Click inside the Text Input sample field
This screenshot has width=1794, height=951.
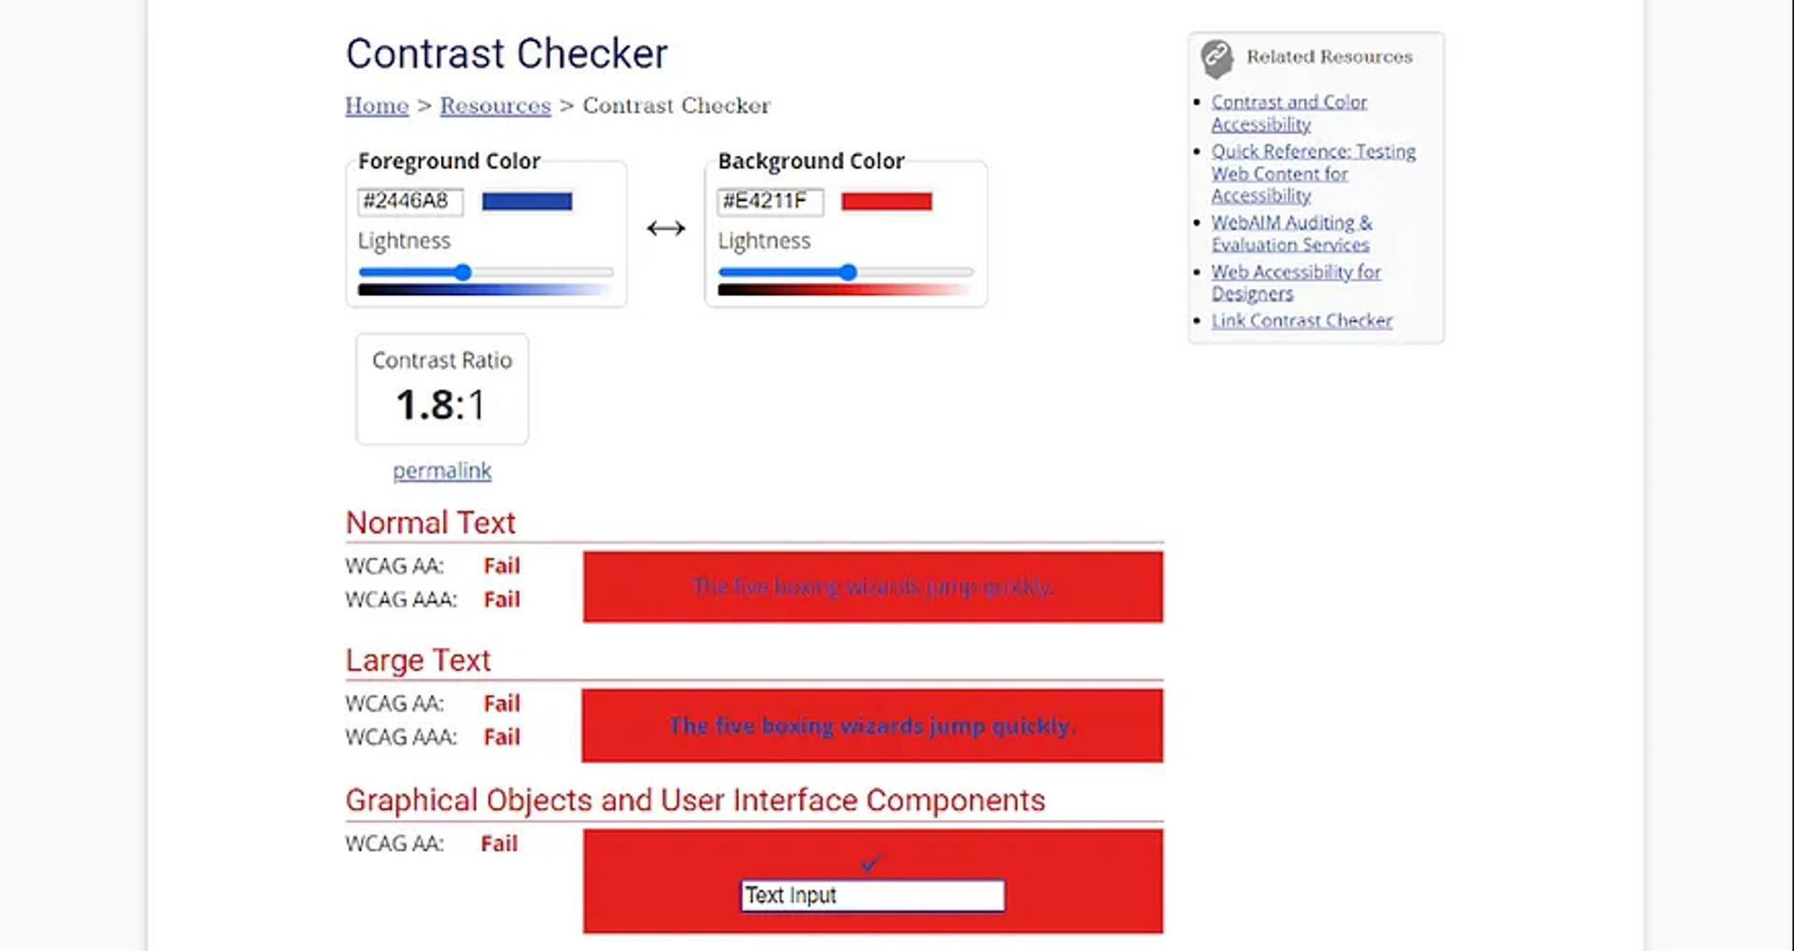point(871,896)
